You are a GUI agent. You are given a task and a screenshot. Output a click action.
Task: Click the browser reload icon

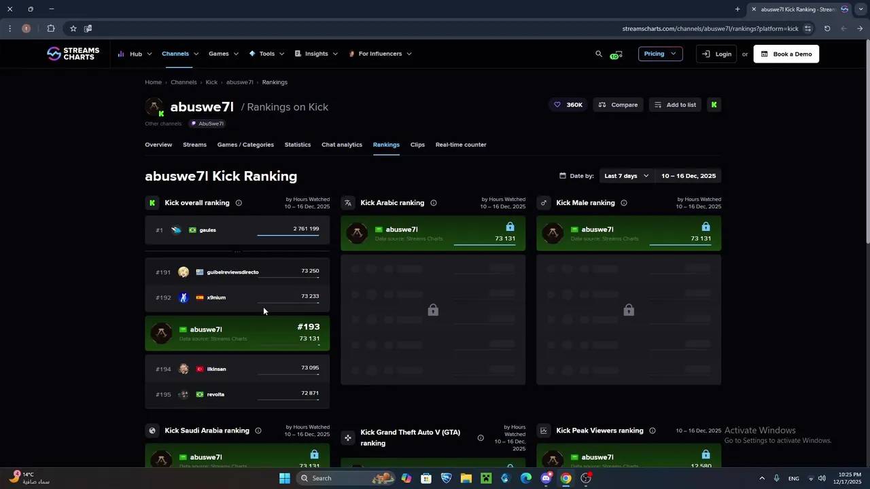827,29
